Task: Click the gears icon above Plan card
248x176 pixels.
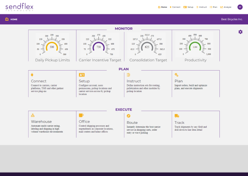Action: 177,75
